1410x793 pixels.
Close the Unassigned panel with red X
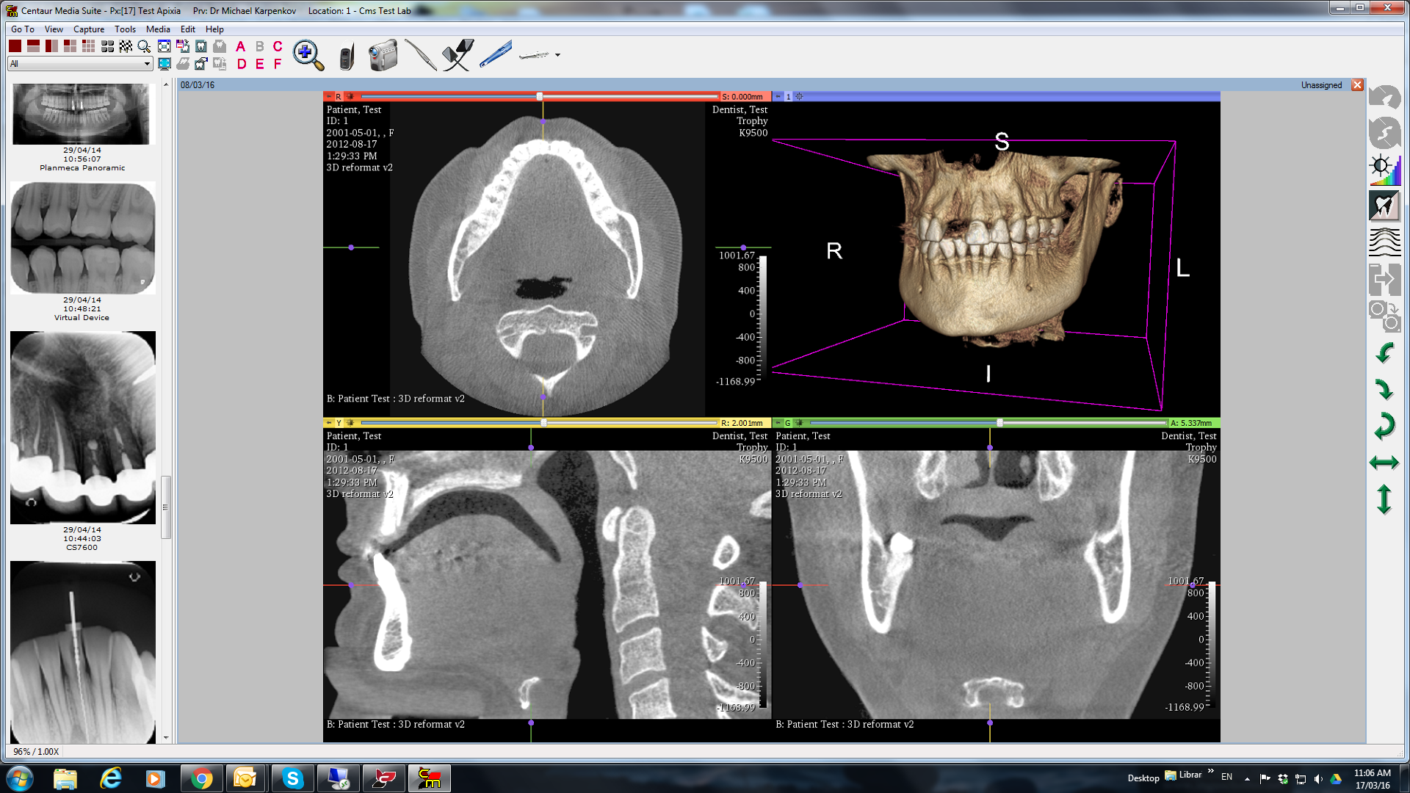pos(1357,85)
